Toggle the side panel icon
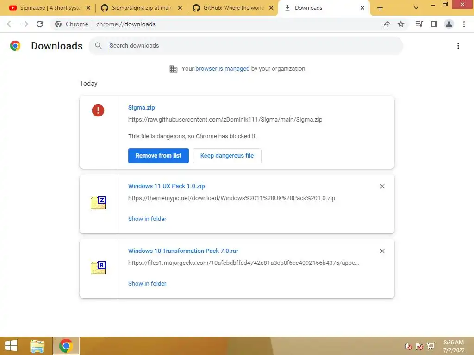 [434, 24]
